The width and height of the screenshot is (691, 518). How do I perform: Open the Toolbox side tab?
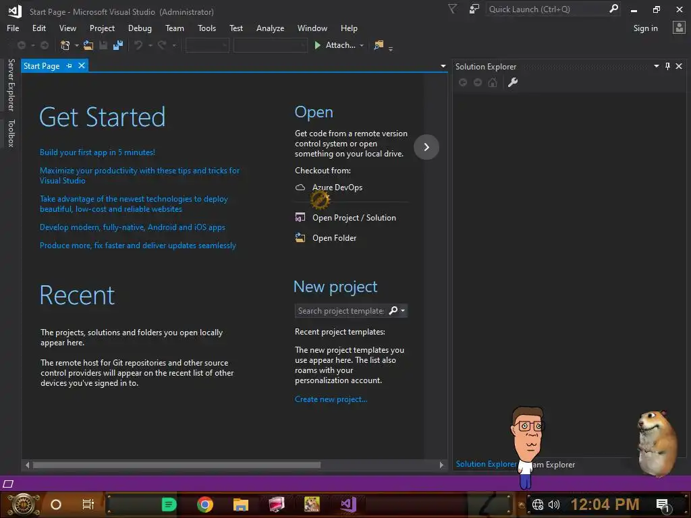[11, 133]
